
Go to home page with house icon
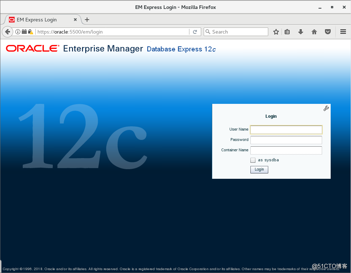(x=314, y=32)
